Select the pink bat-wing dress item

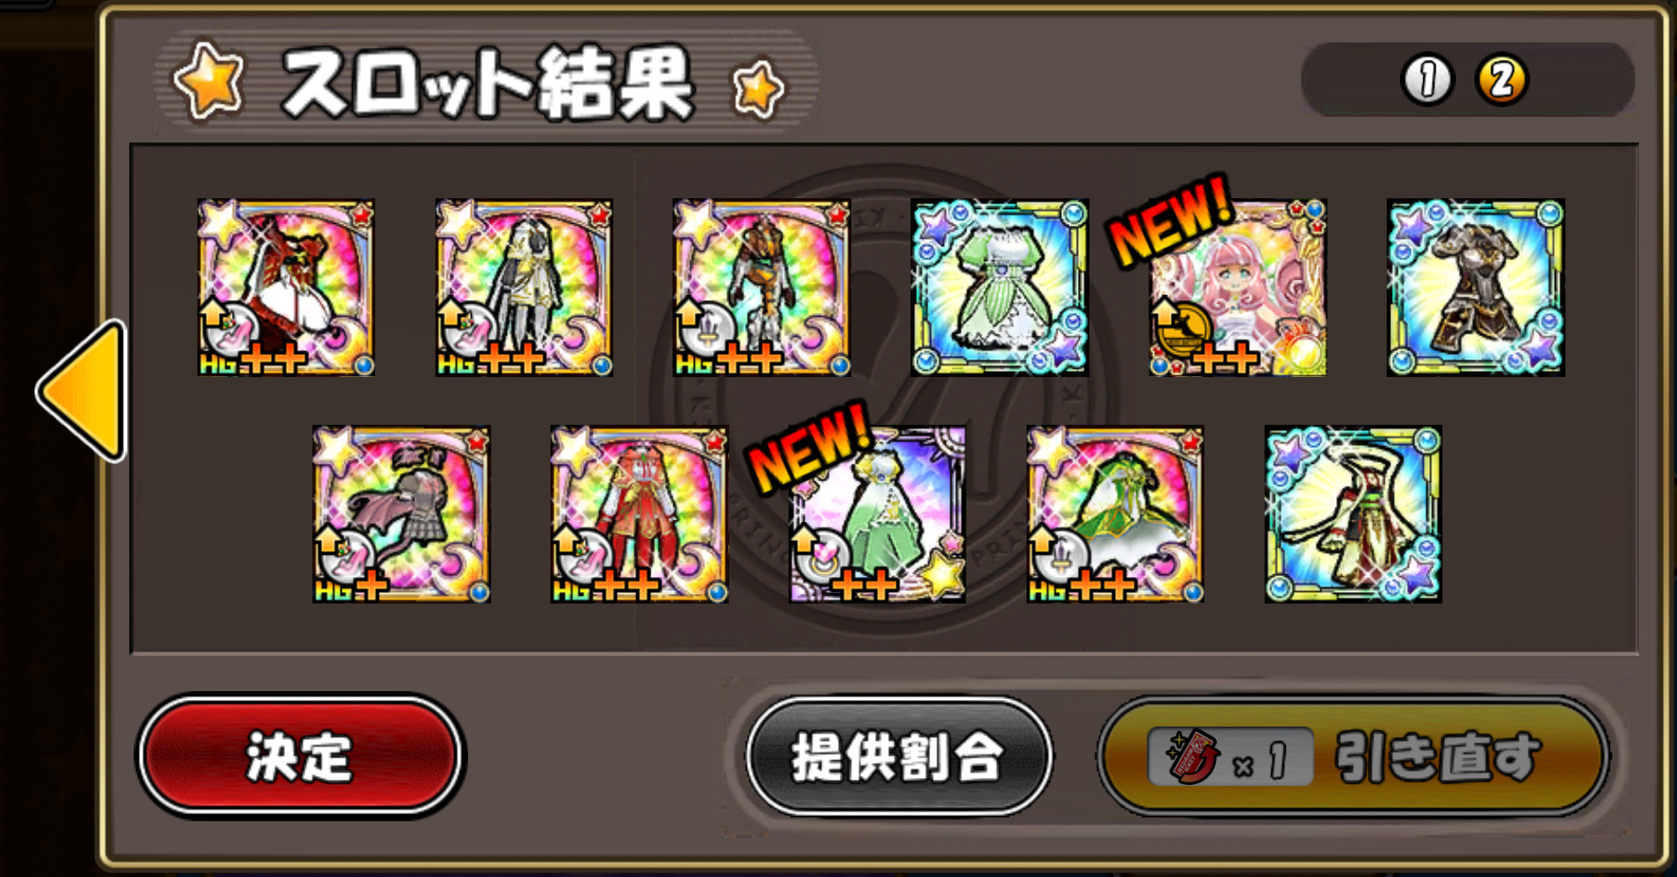[x=401, y=514]
